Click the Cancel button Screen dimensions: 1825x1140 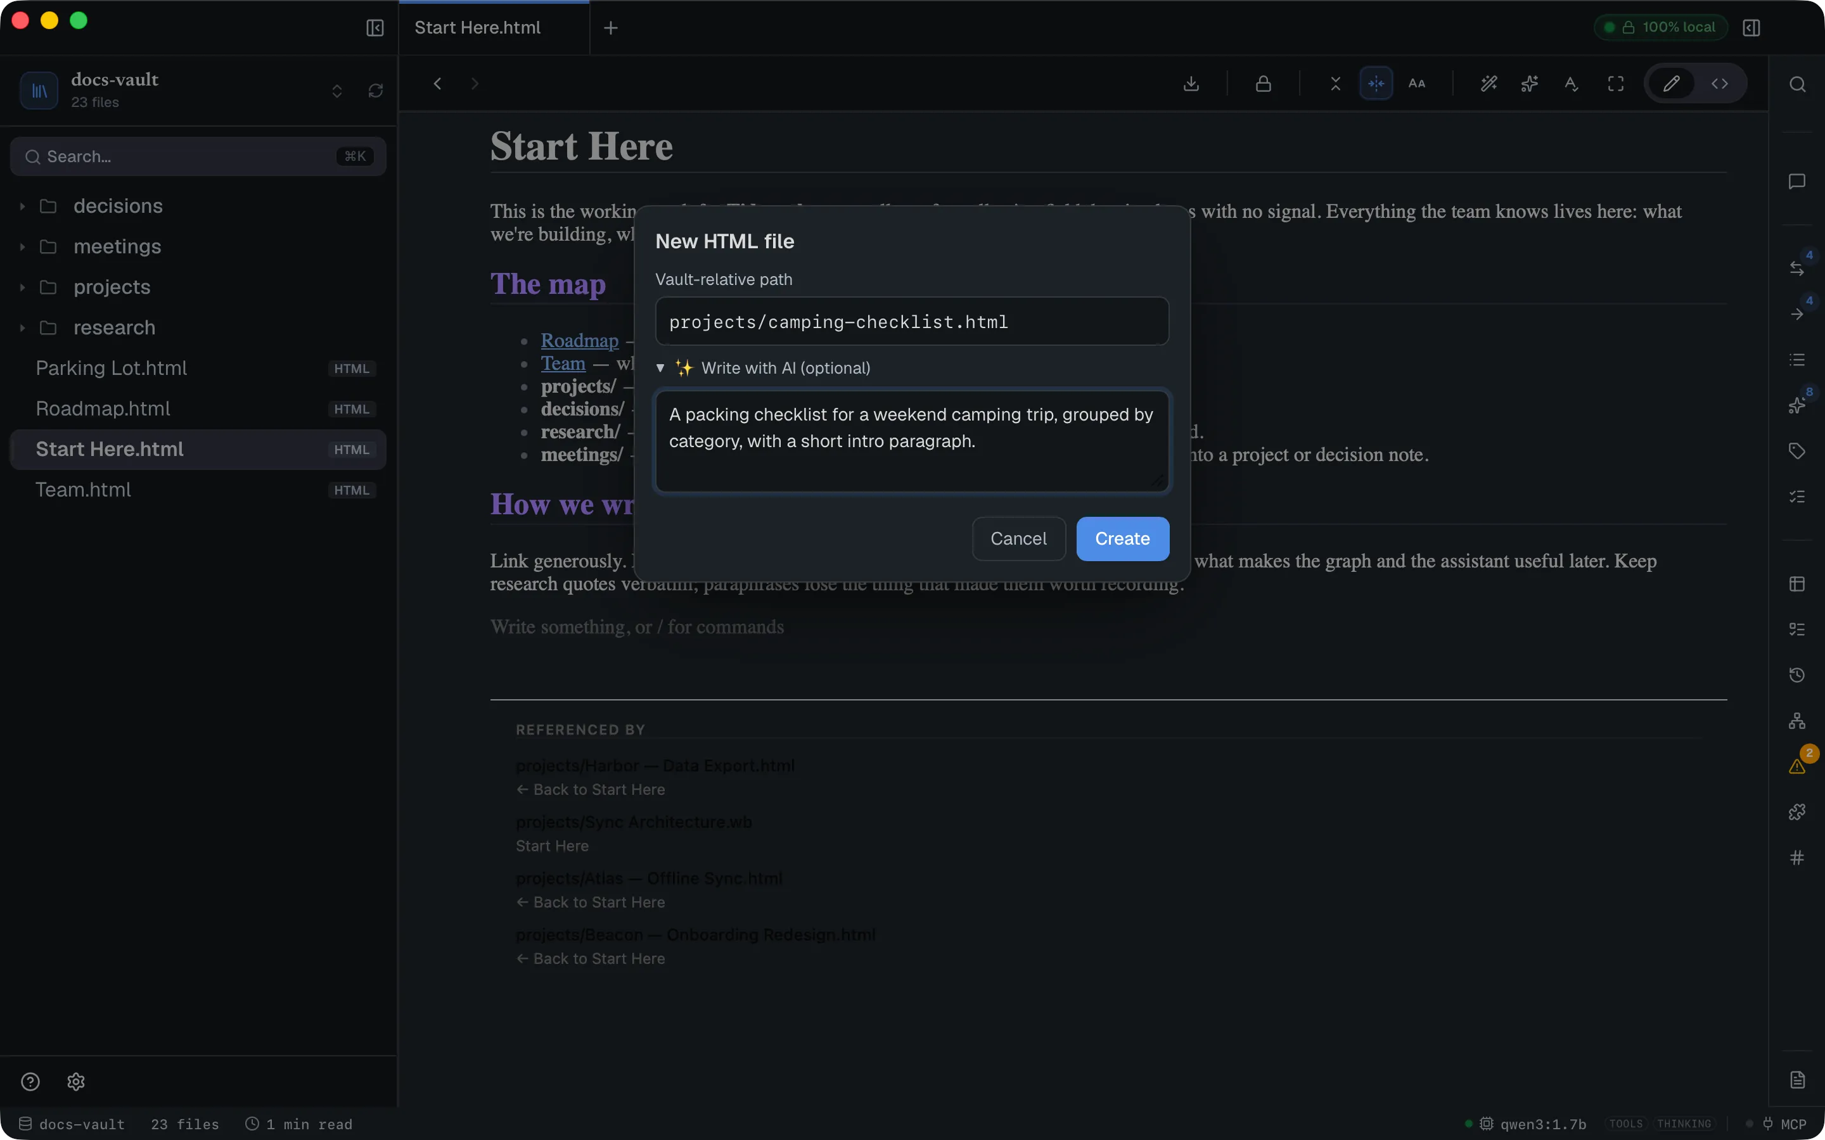(1018, 538)
